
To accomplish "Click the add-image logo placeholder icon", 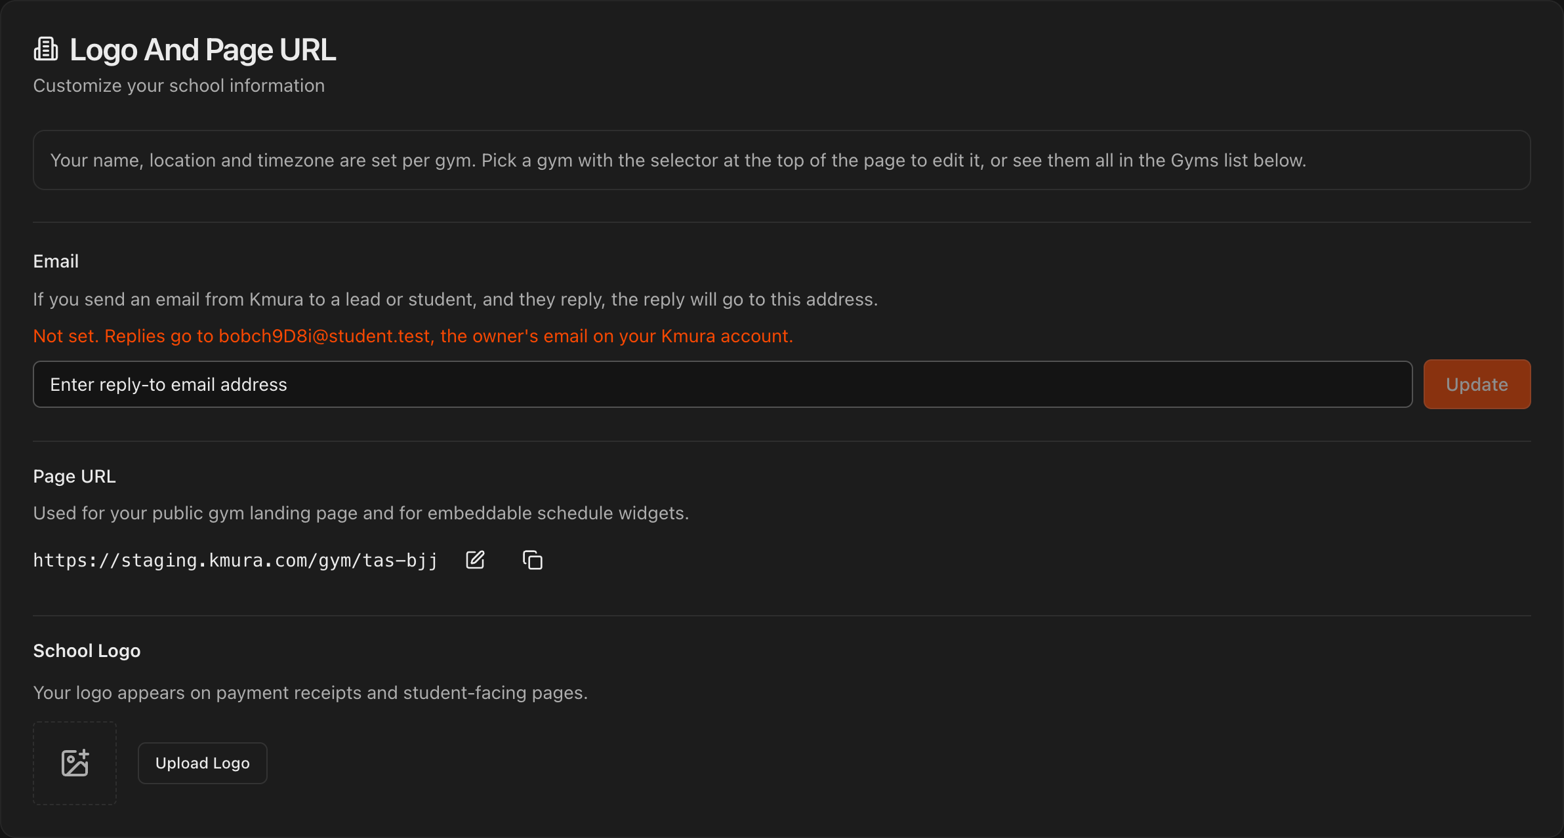I will 75,763.
